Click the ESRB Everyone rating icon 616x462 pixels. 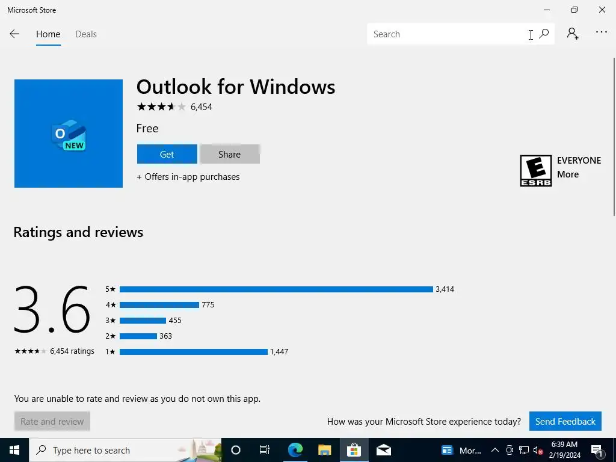point(536,170)
